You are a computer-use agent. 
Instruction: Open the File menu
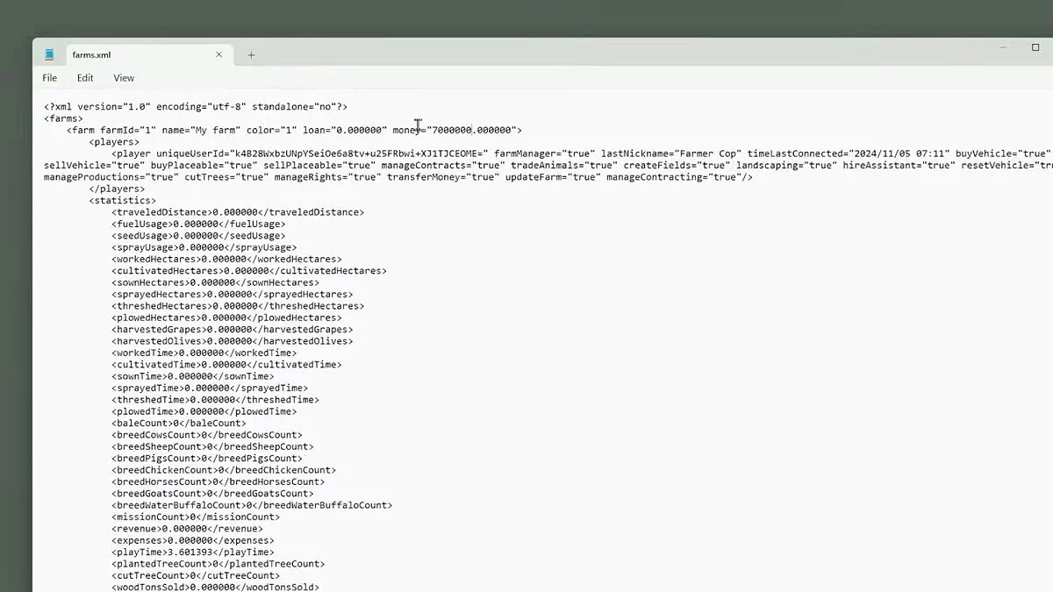point(50,78)
